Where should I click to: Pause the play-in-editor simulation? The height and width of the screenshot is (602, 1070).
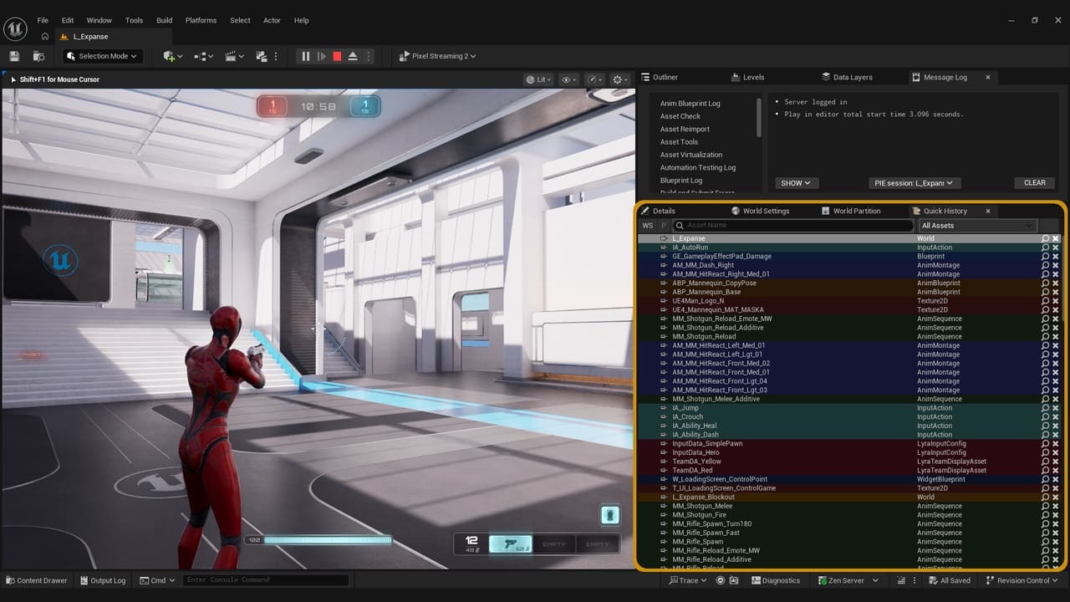pyautogui.click(x=305, y=56)
